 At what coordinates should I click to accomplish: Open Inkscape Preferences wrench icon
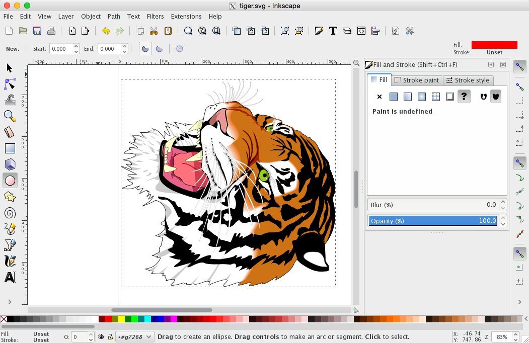[410, 31]
